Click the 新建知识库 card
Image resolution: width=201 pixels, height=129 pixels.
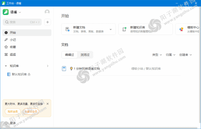(x=145, y=29)
